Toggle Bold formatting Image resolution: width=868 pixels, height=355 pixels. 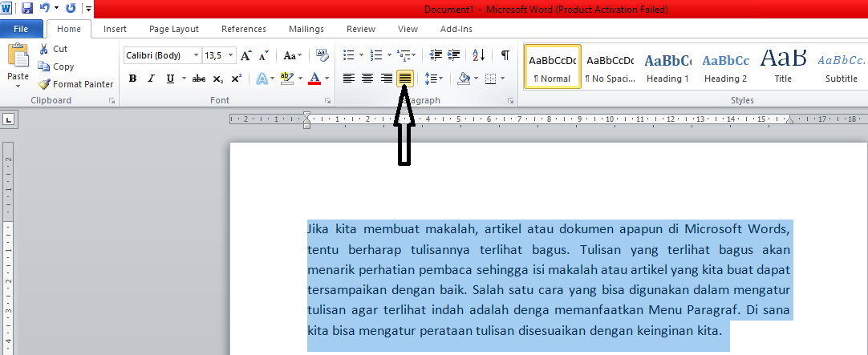133,79
